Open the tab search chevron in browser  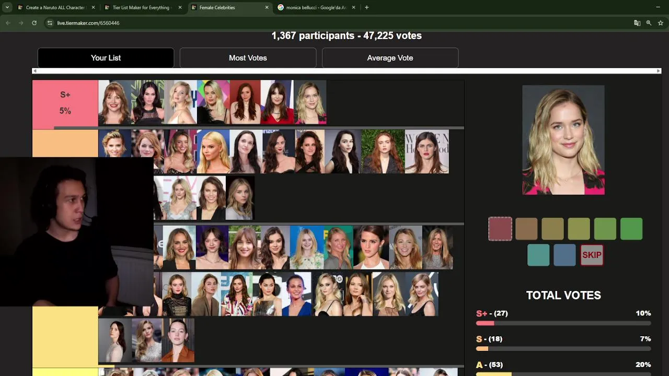click(7, 7)
